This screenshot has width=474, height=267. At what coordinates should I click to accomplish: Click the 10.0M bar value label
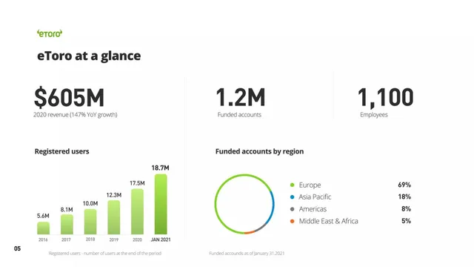pyautogui.click(x=90, y=203)
